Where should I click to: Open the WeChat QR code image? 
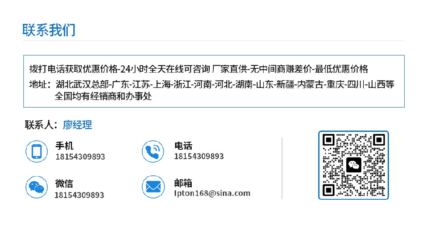pos(354,165)
